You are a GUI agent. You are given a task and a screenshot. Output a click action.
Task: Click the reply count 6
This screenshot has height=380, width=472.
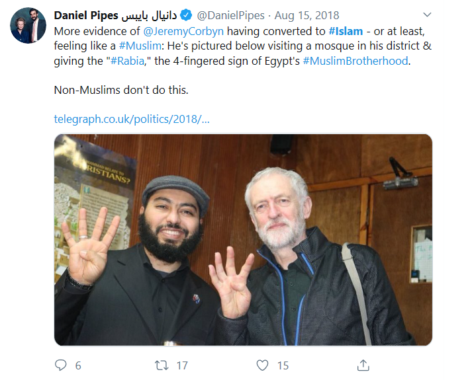(x=78, y=365)
